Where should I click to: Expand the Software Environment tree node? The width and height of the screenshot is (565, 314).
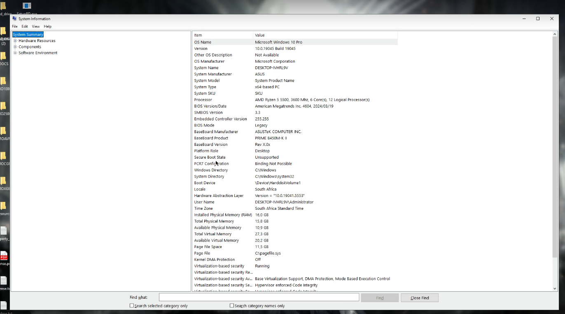point(15,53)
